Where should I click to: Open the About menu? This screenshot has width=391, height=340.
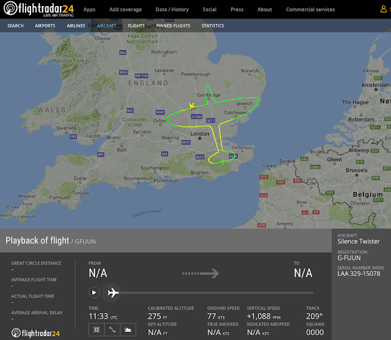click(x=265, y=10)
